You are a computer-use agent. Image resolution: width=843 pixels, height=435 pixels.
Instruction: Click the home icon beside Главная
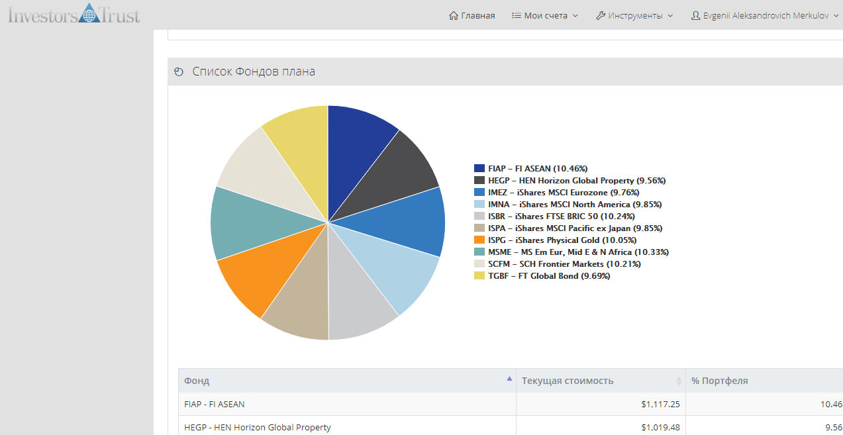click(x=454, y=15)
